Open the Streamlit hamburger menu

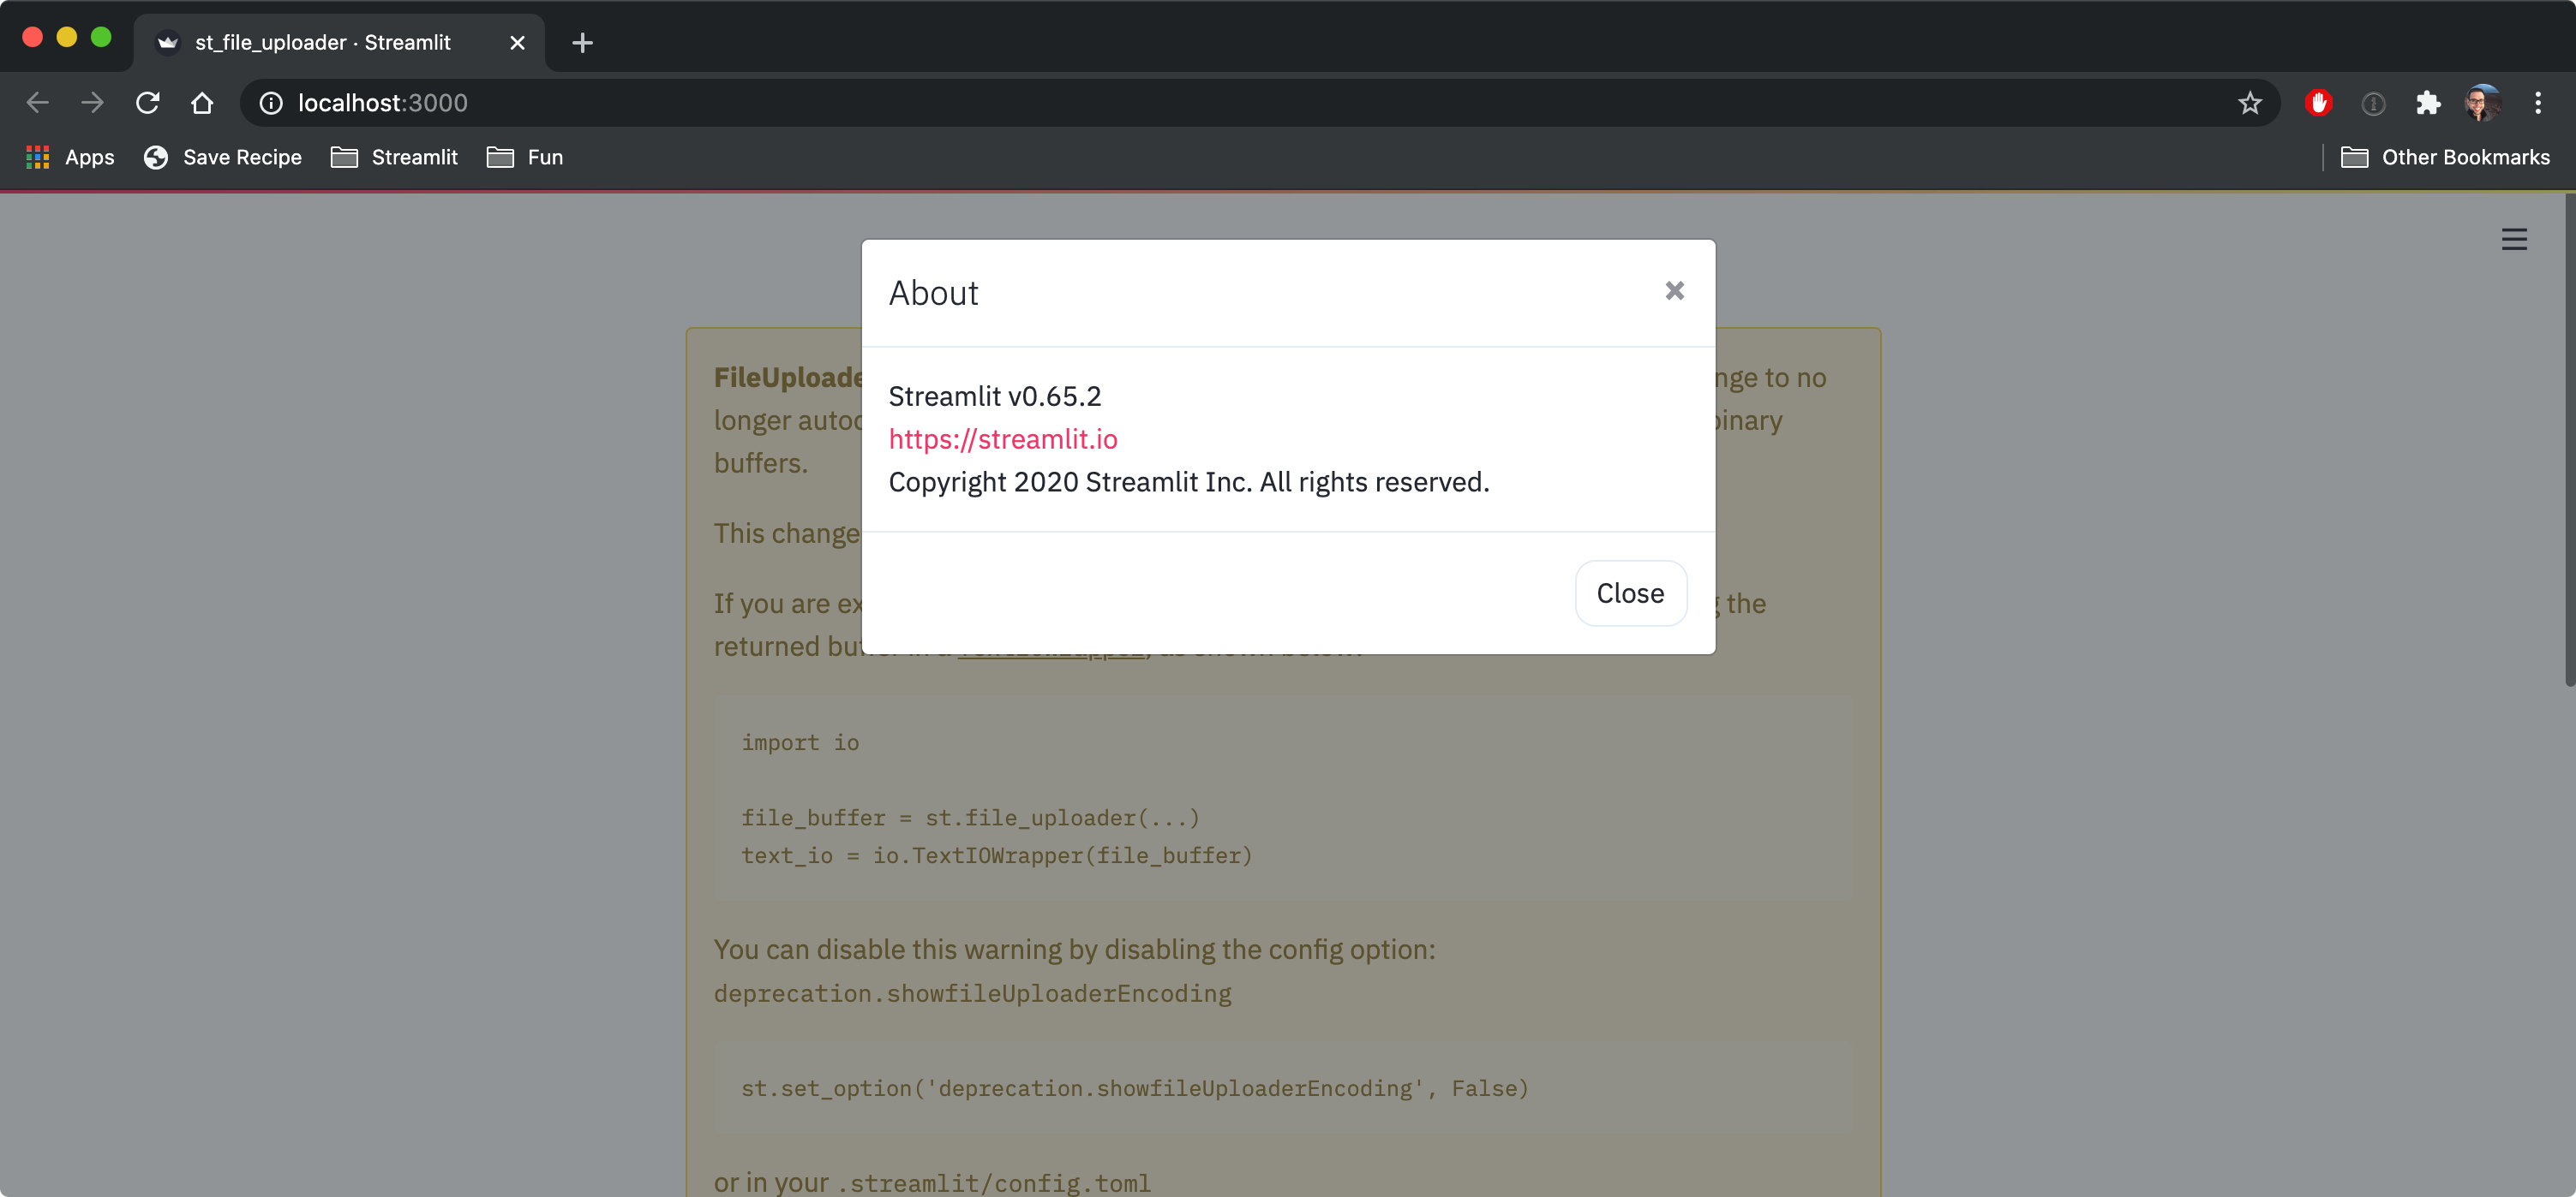point(2514,239)
